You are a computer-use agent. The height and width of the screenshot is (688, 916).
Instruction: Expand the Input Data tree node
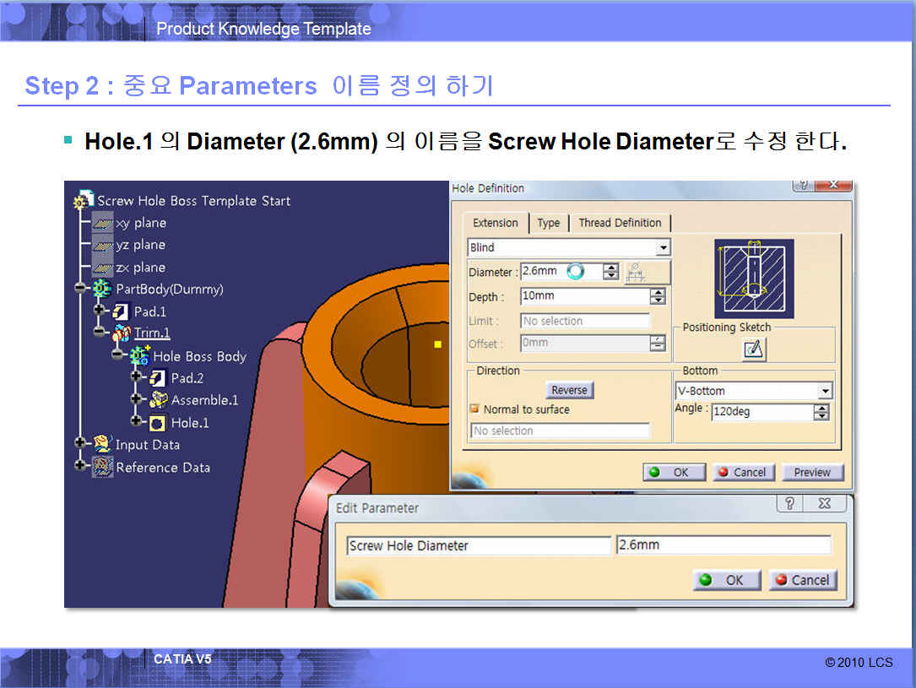tap(80, 444)
